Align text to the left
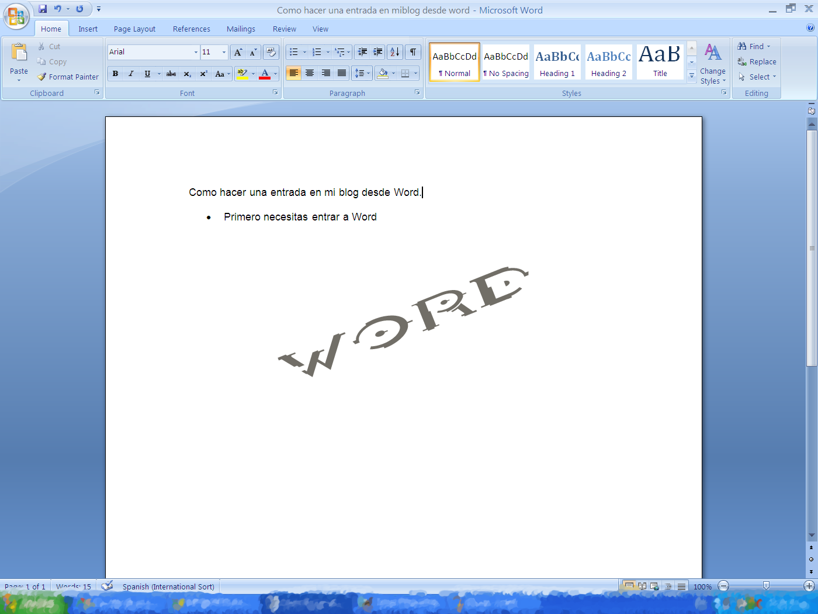 294,73
